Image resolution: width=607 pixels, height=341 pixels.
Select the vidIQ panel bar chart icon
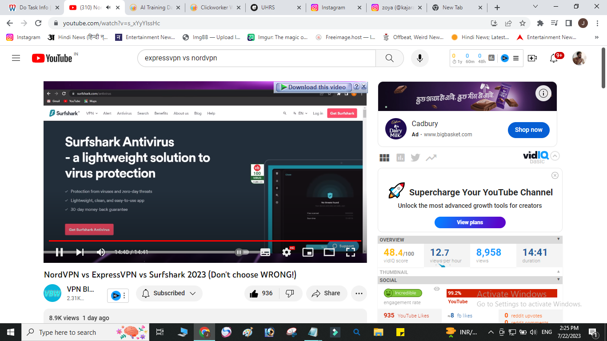coord(400,158)
